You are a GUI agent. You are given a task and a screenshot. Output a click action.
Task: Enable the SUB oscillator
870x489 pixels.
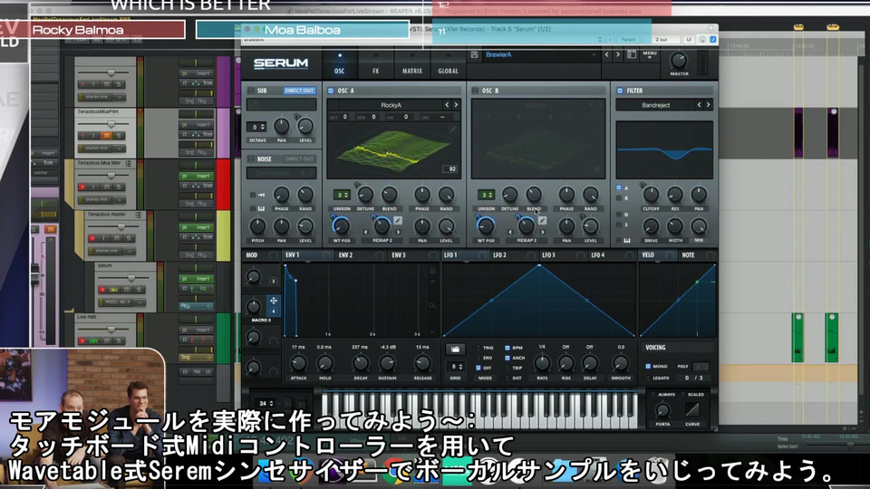tap(251, 91)
